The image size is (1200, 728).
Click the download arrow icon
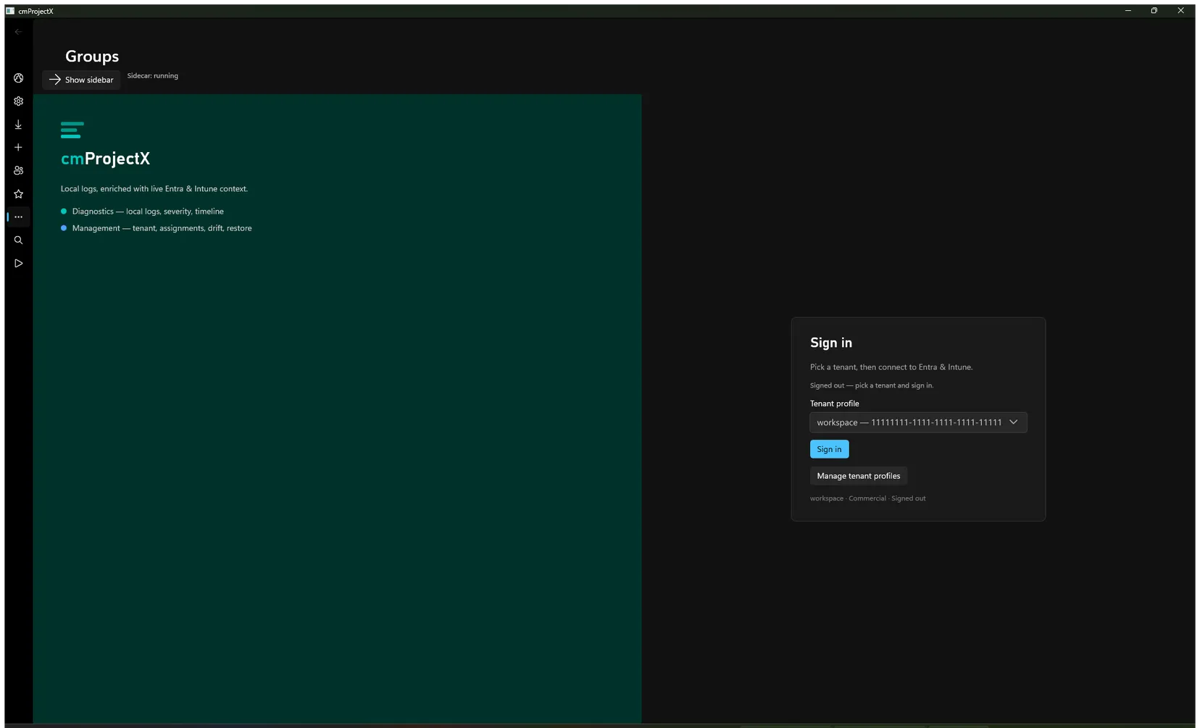click(x=18, y=125)
